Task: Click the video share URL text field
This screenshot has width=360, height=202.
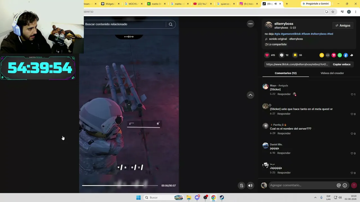Action: click(297, 65)
